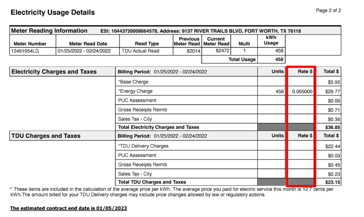Select the TDU Delivery Charges label
364x217 pixels.
click(143, 146)
